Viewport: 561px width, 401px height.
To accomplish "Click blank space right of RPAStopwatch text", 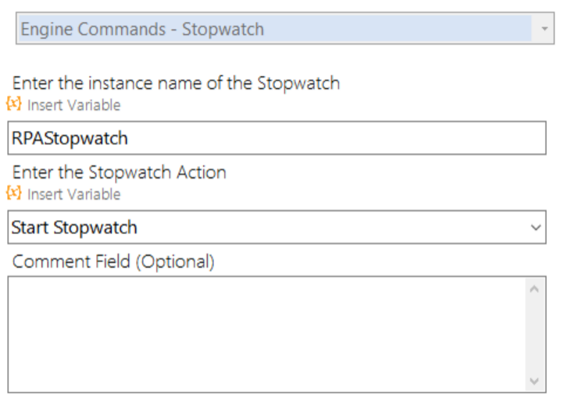I will (336, 138).
